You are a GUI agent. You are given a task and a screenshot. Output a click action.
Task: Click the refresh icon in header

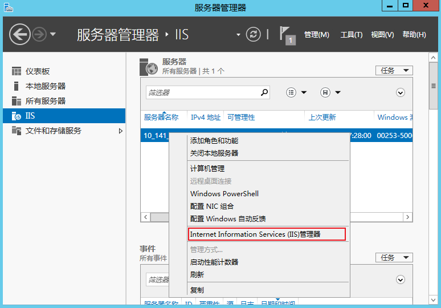(x=253, y=34)
